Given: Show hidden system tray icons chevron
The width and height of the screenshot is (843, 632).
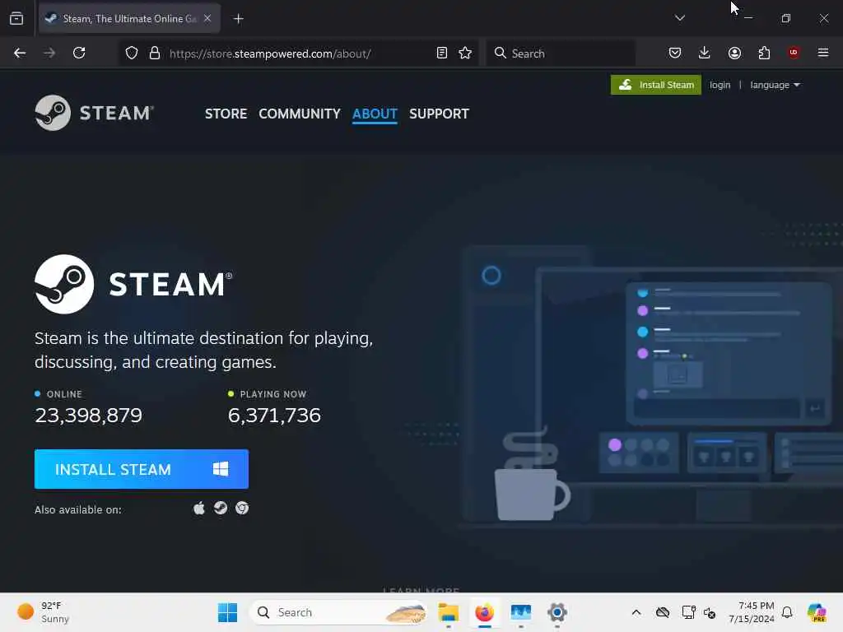Looking at the screenshot, I should pos(636,612).
